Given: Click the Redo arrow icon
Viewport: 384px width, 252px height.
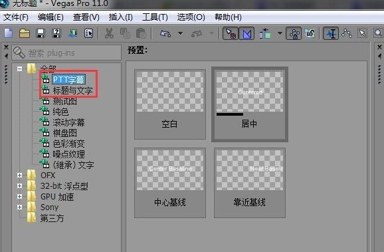Looking at the screenshot, I should pos(197,33).
